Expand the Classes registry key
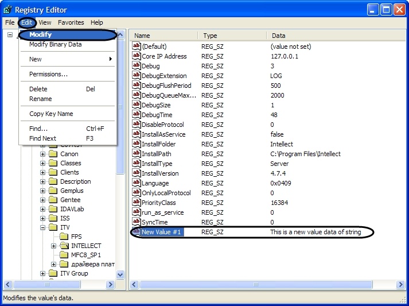The width and height of the screenshot is (409, 306). (43, 163)
